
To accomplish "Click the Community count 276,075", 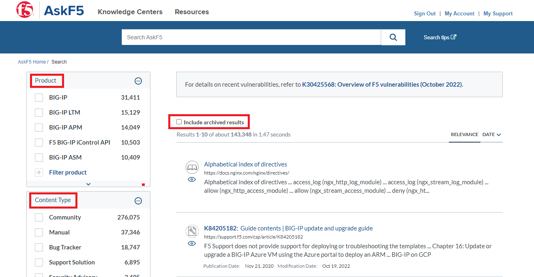I will click(x=129, y=217).
